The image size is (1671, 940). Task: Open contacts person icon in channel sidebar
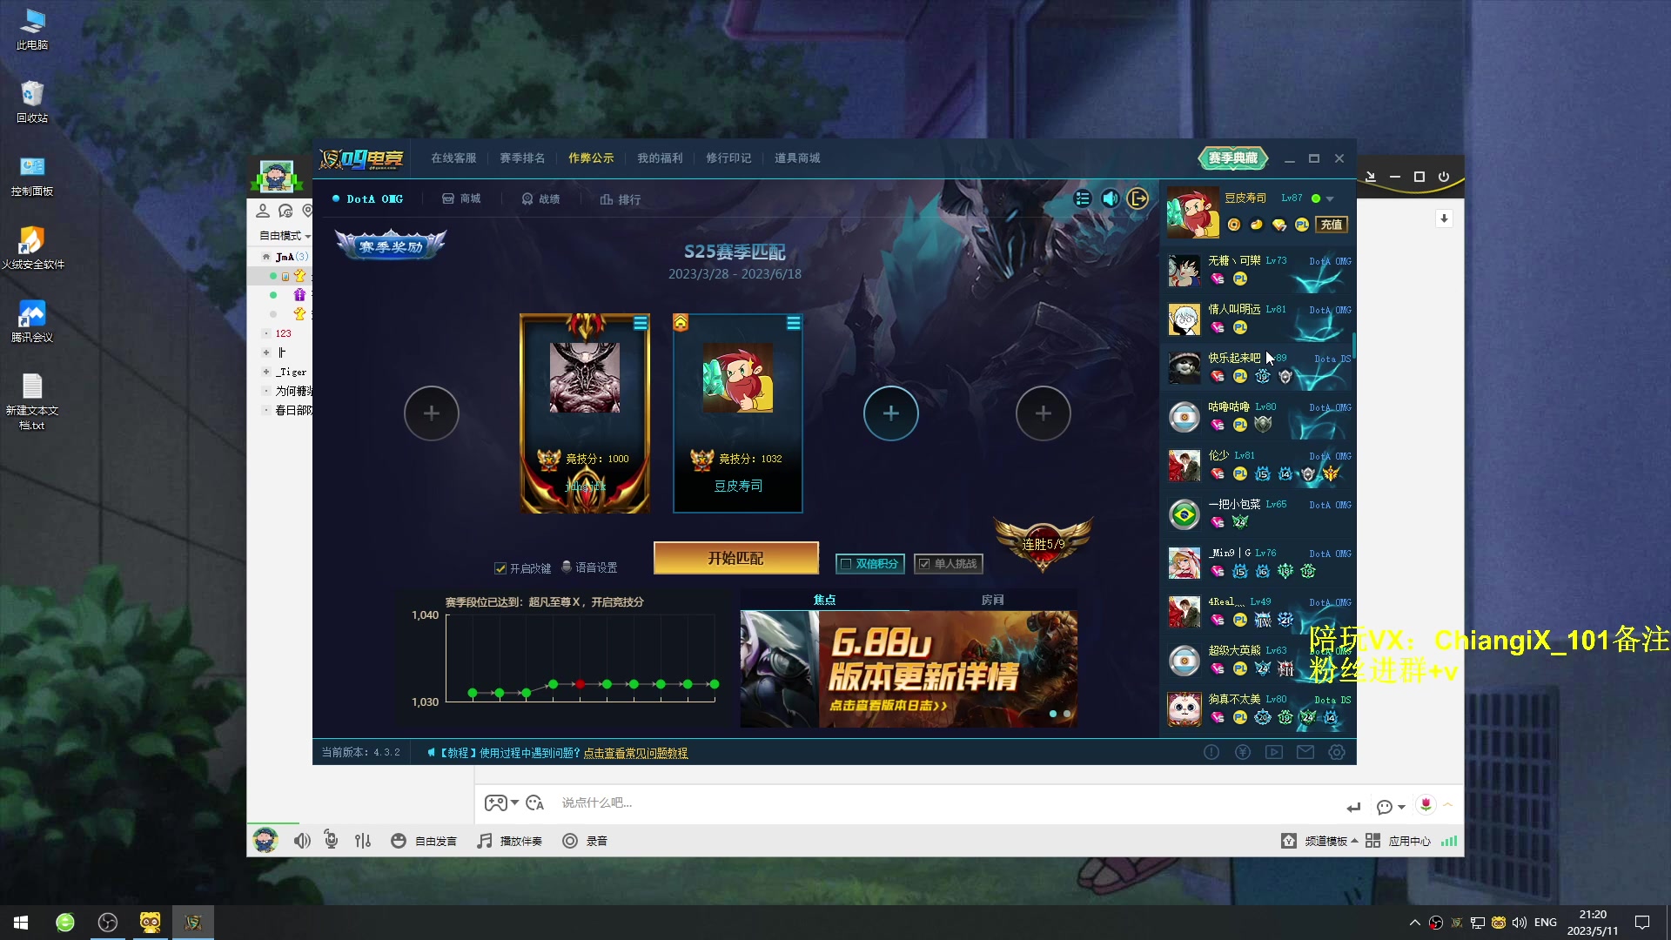coord(262,211)
